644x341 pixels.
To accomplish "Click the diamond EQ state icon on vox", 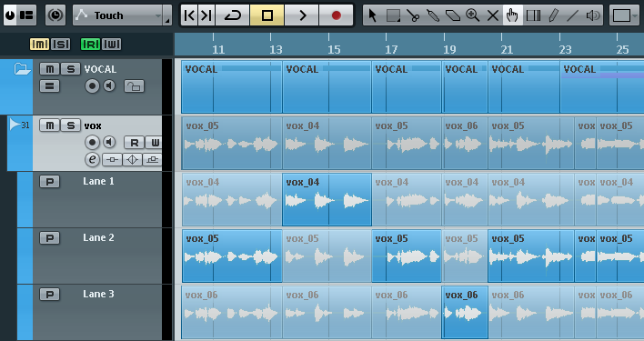I will tap(132, 160).
